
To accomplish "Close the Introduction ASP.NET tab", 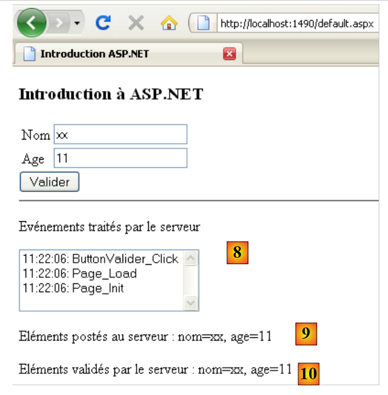I will 229,53.
